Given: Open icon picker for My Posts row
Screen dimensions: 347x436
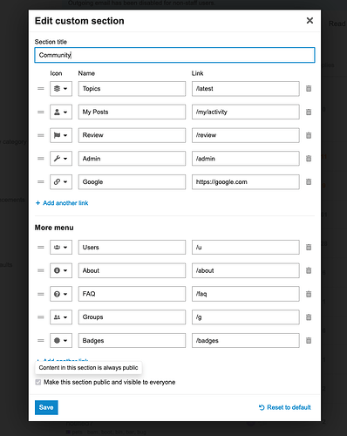Looking at the screenshot, I should (61, 112).
